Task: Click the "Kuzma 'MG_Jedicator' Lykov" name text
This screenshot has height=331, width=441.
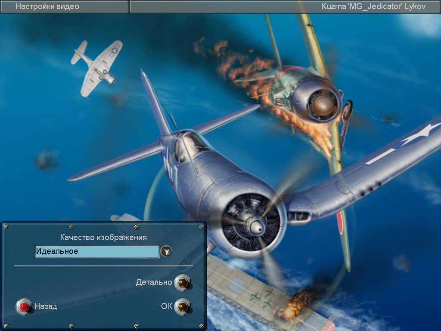Action: 373,6
